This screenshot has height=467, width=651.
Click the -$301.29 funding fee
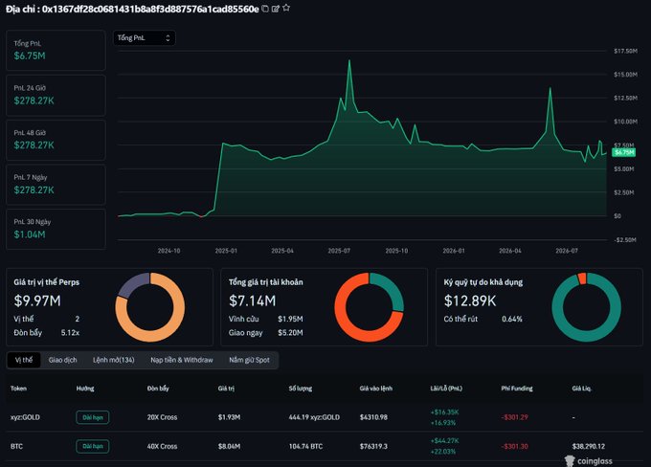(514, 417)
